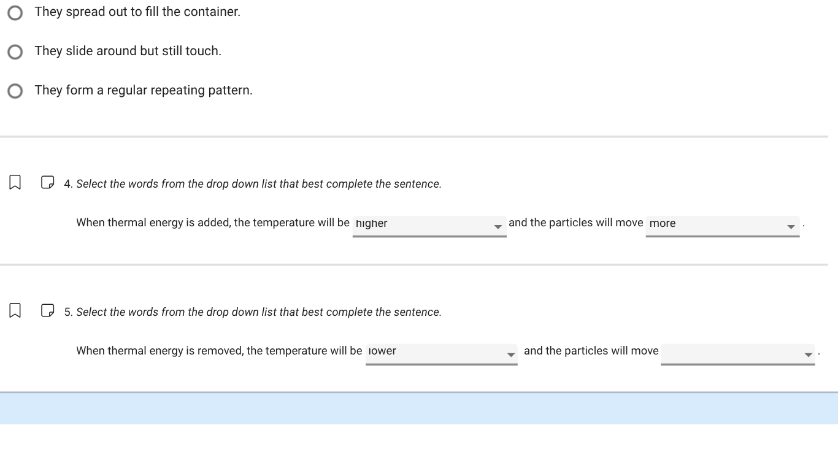Choose 'They slide around but still touch' radio
Image resolution: width=838 pixels, height=471 pixels.
(15, 52)
